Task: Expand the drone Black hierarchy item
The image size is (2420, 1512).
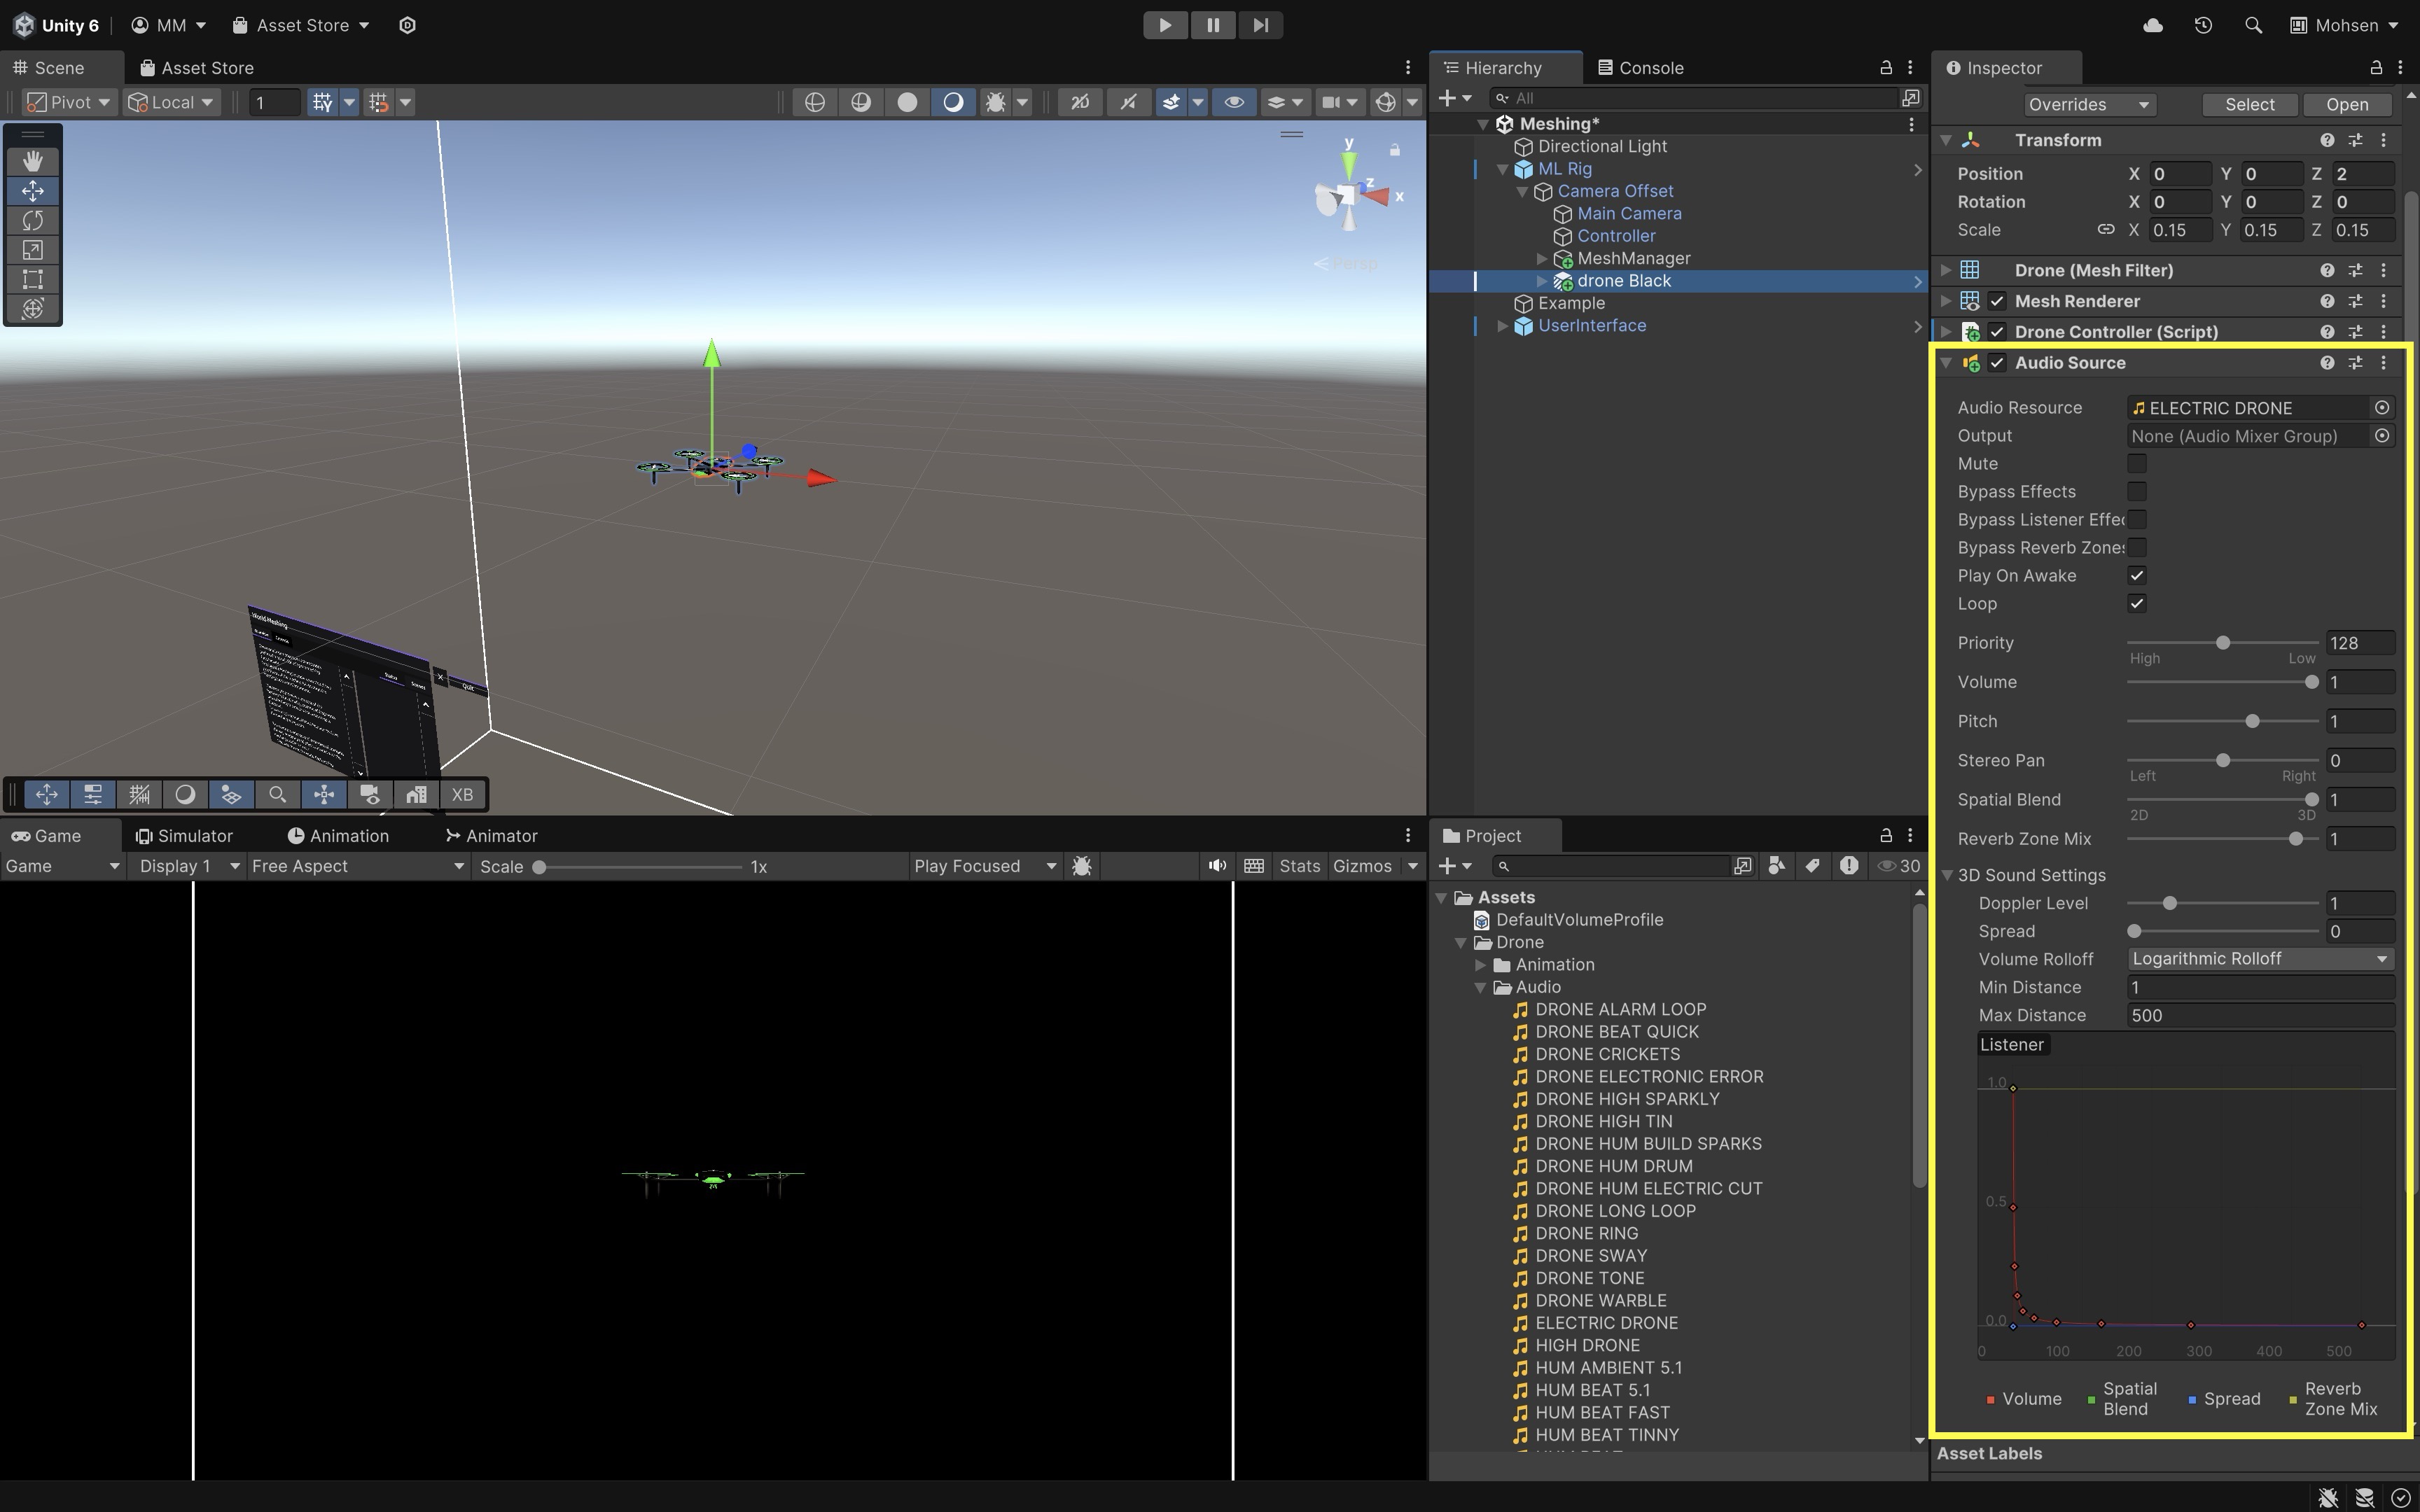Action: click(x=1541, y=281)
